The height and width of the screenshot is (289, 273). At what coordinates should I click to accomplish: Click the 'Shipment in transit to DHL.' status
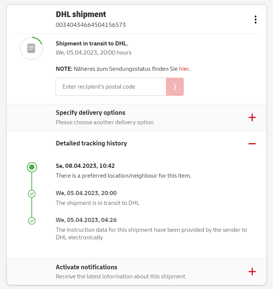[x=92, y=44]
